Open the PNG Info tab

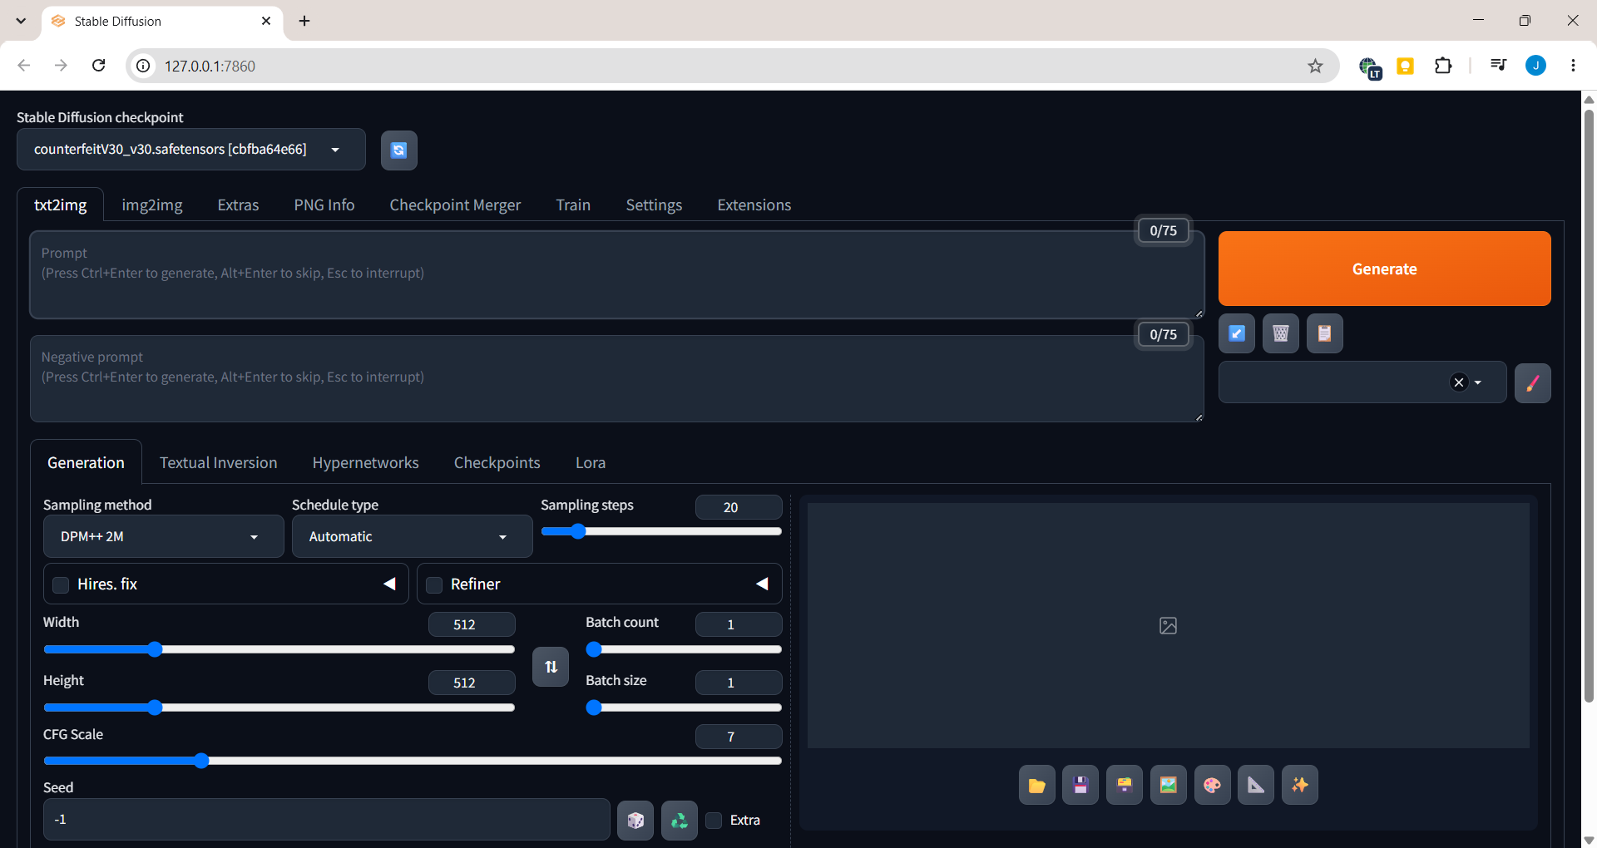[x=324, y=205]
